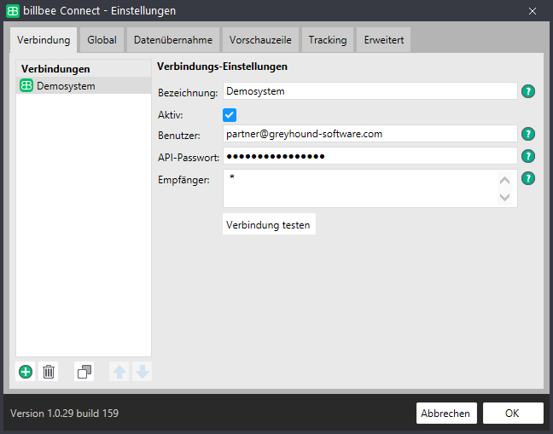Click Empfänger scroll-up arrow
Viewport: 553px width, 434px height.
(x=504, y=181)
